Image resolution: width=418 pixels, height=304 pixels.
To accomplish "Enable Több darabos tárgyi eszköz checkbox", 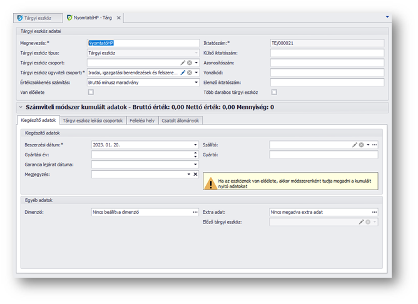I will pos(273,92).
